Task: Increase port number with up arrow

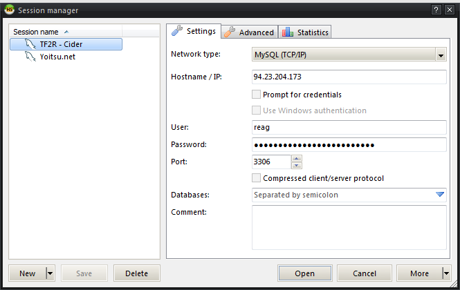Action: [297, 159]
